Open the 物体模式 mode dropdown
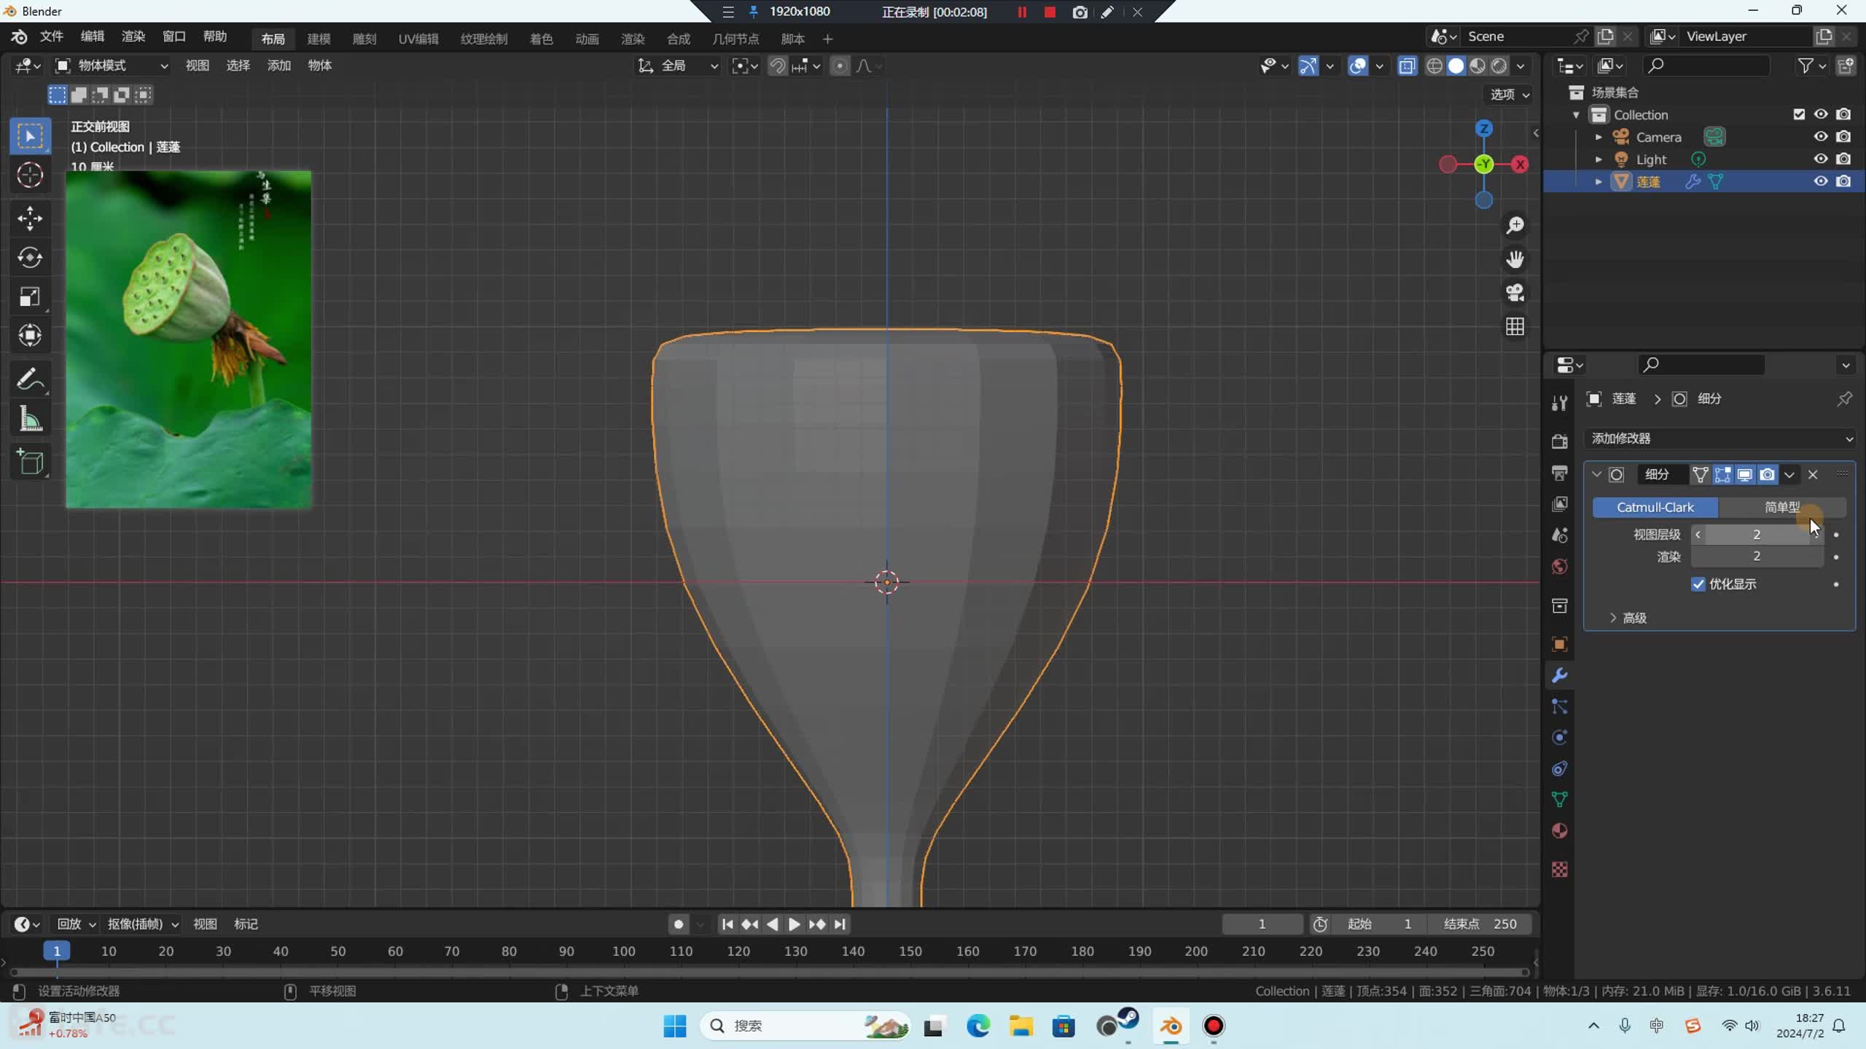The height and width of the screenshot is (1049, 1866). click(112, 66)
